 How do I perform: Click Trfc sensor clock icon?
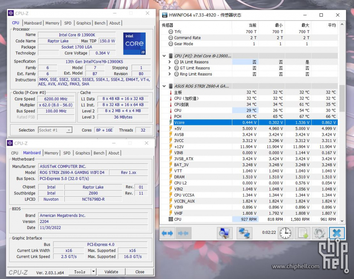[x=171, y=32]
